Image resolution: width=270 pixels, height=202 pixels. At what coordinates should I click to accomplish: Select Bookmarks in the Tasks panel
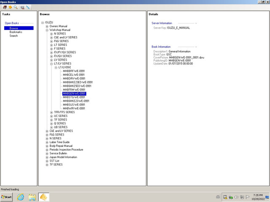tap(16, 32)
